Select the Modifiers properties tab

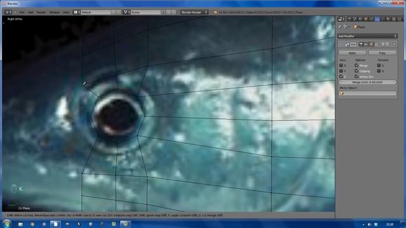coord(377,19)
